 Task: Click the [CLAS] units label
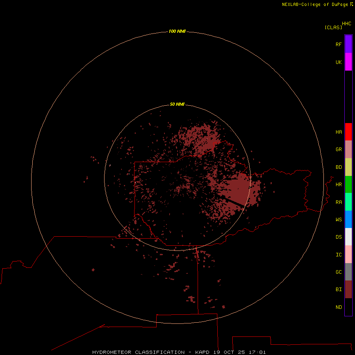333,27
